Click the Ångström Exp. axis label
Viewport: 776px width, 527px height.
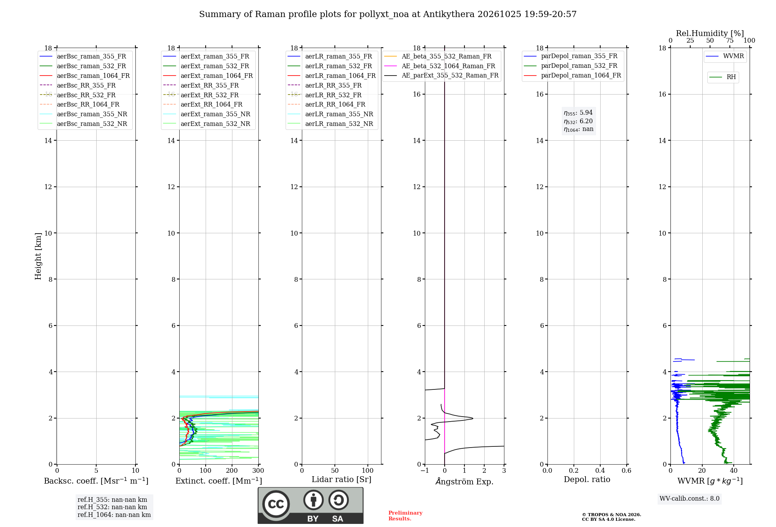click(x=464, y=481)
